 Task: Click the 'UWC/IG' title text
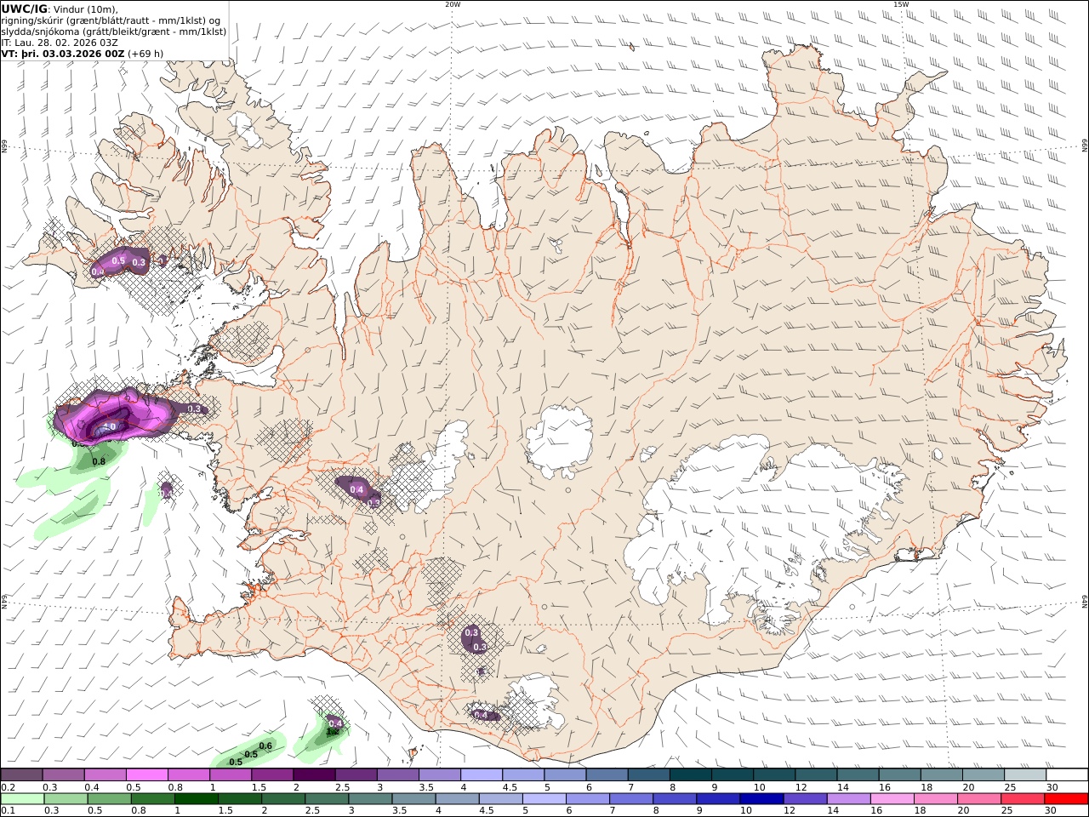(25, 9)
